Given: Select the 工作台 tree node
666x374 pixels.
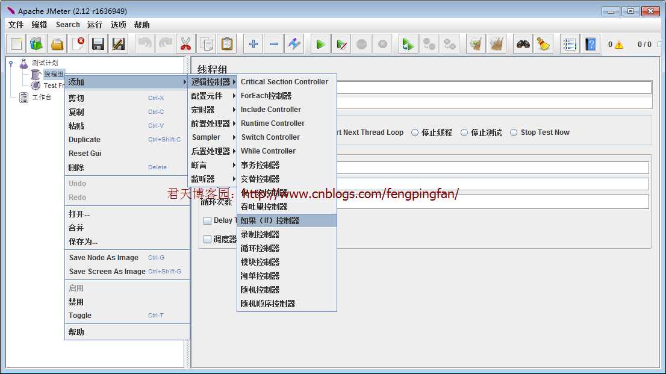Looking at the screenshot, I should pyautogui.click(x=42, y=98).
